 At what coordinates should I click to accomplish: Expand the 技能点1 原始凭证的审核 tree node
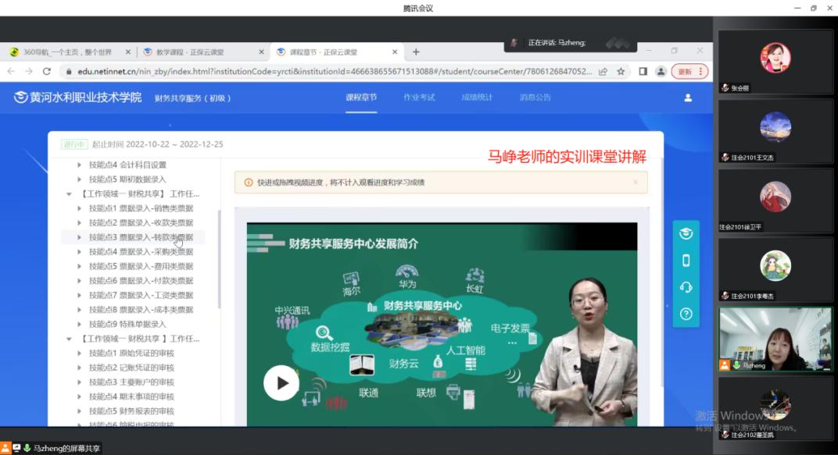click(79, 354)
